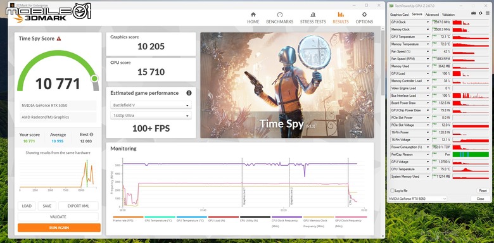
Task: Open the 1440p Ultra resolution dropdown
Action: point(151,116)
